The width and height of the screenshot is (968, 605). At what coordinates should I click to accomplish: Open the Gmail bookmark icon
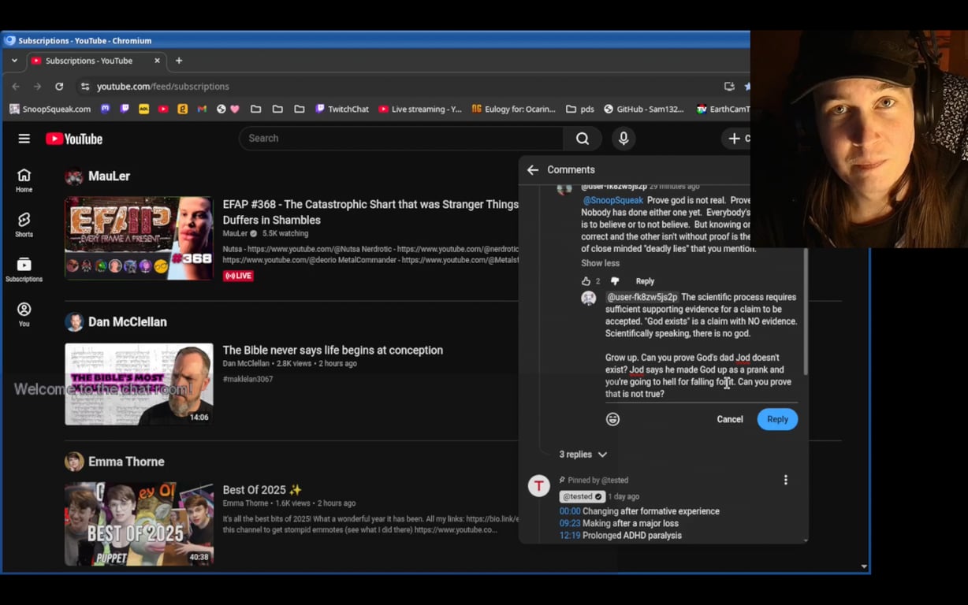[202, 109]
